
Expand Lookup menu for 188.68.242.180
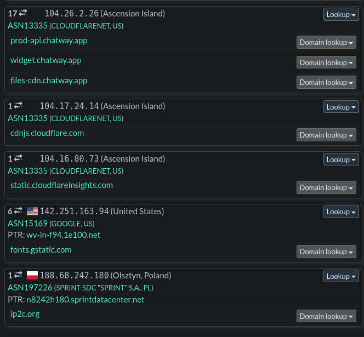pyautogui.click(x=341, y=276)
